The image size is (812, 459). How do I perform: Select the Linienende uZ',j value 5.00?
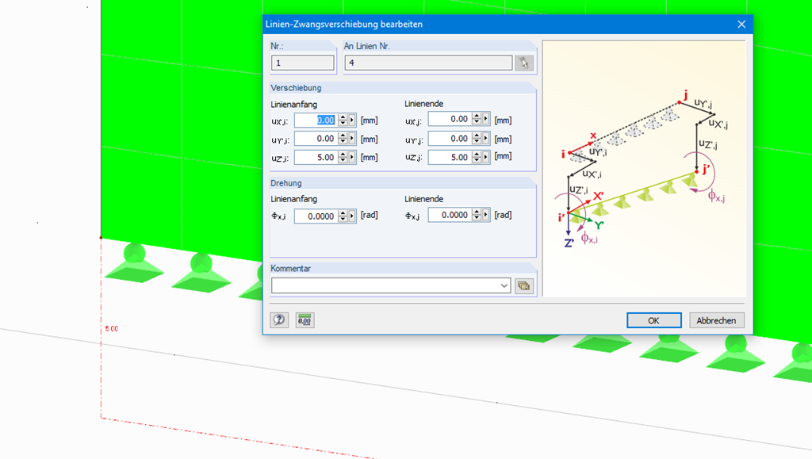tap(450, 157)
